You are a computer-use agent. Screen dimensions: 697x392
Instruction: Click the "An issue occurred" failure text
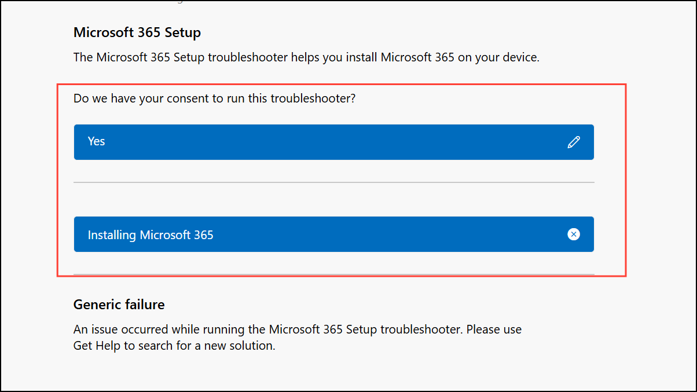(x=122, y=329)
